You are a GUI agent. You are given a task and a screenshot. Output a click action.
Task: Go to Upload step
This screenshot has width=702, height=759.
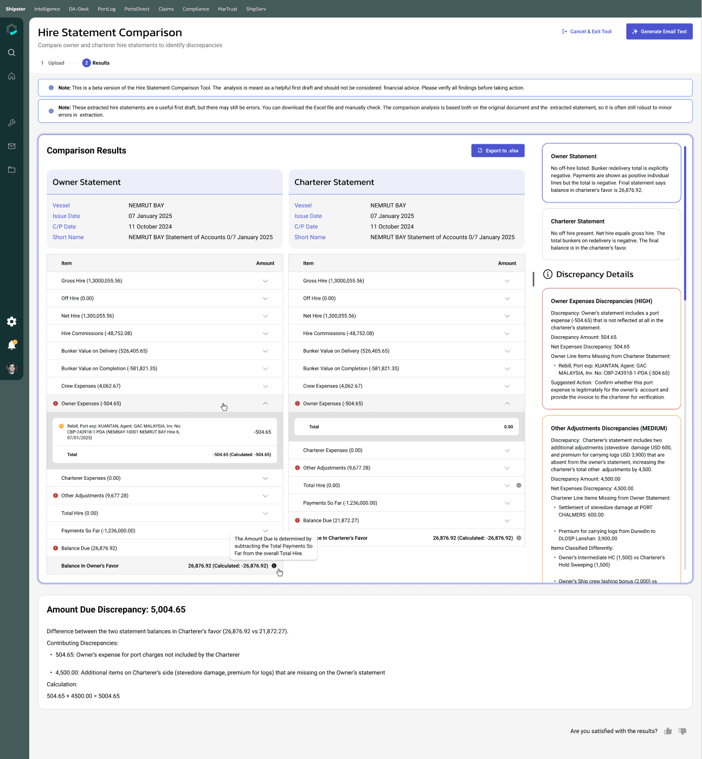click(x=52, y=63)
